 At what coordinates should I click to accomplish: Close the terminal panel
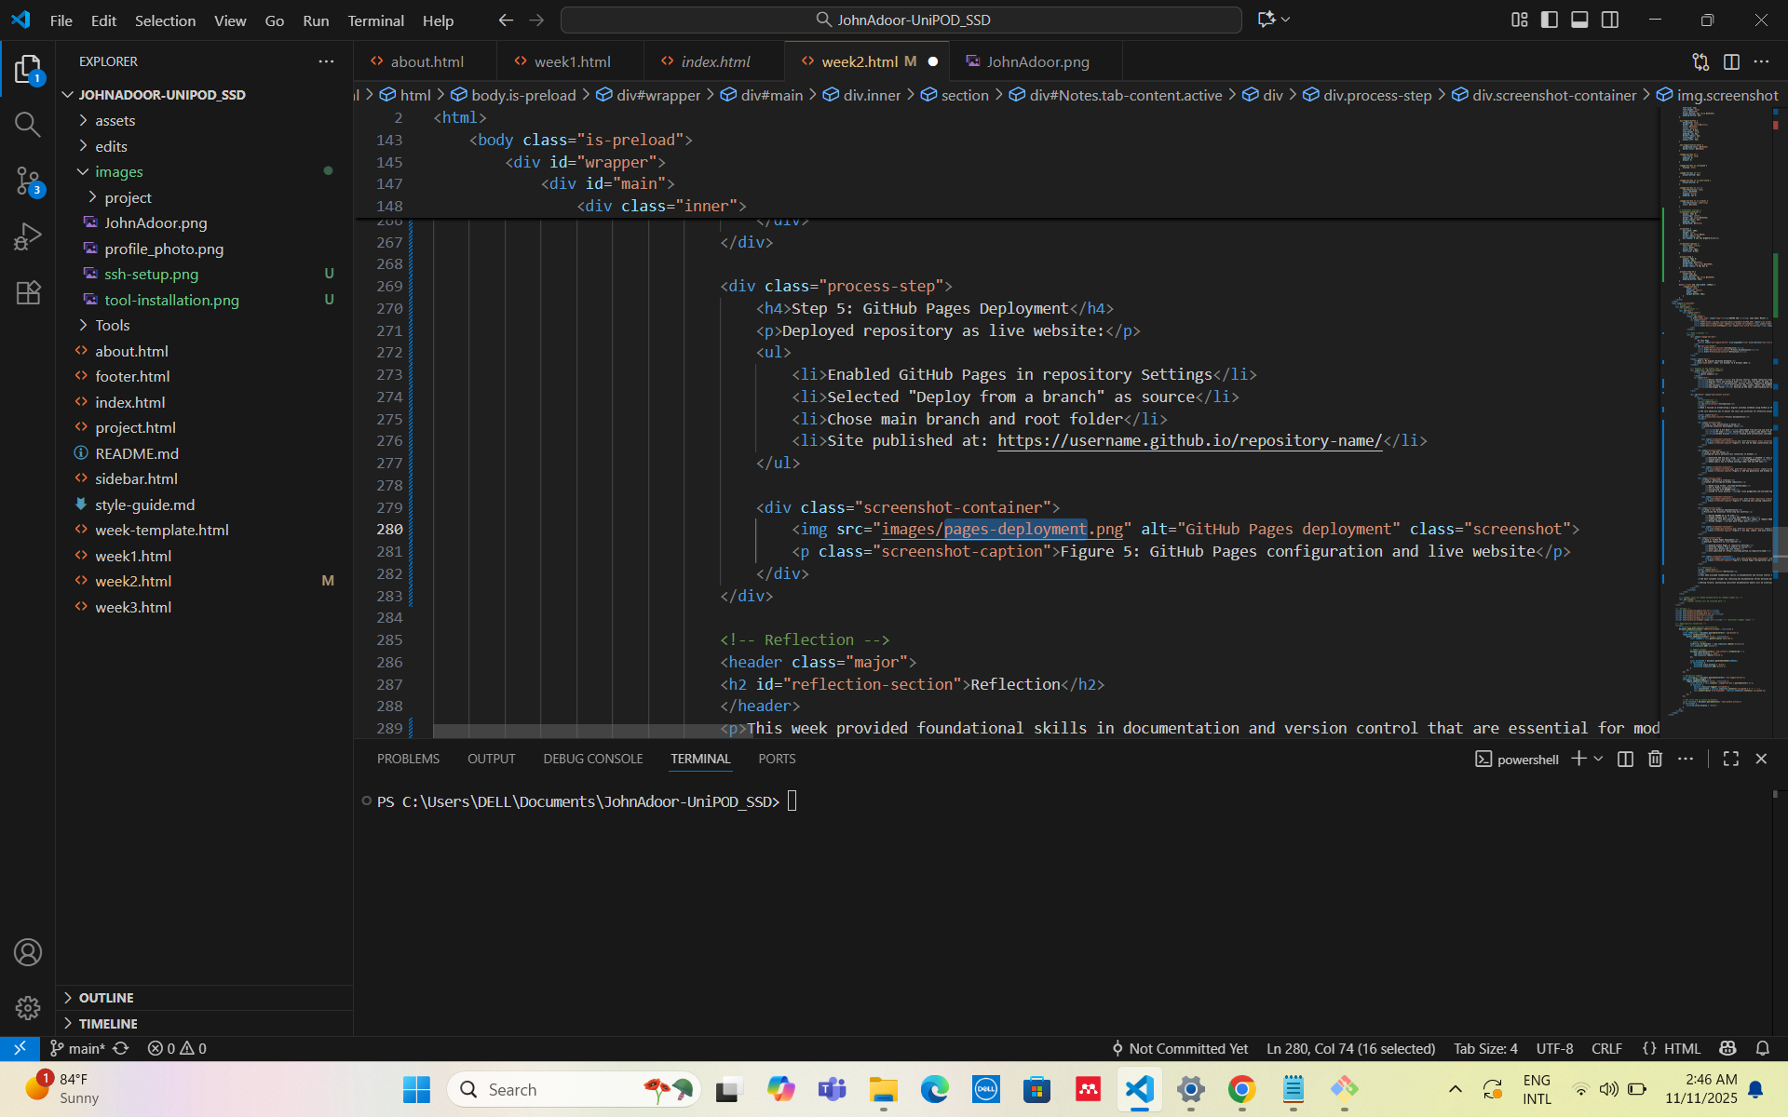[x=1761, y=759]
